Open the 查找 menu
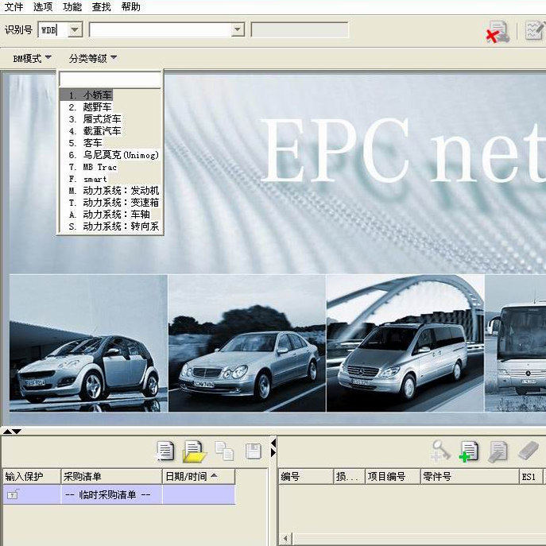546x546 pixels. click(101, 6)
